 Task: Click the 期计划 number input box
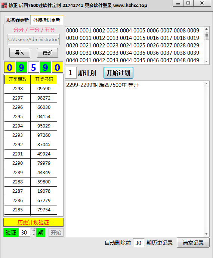[x=71, y=73]
